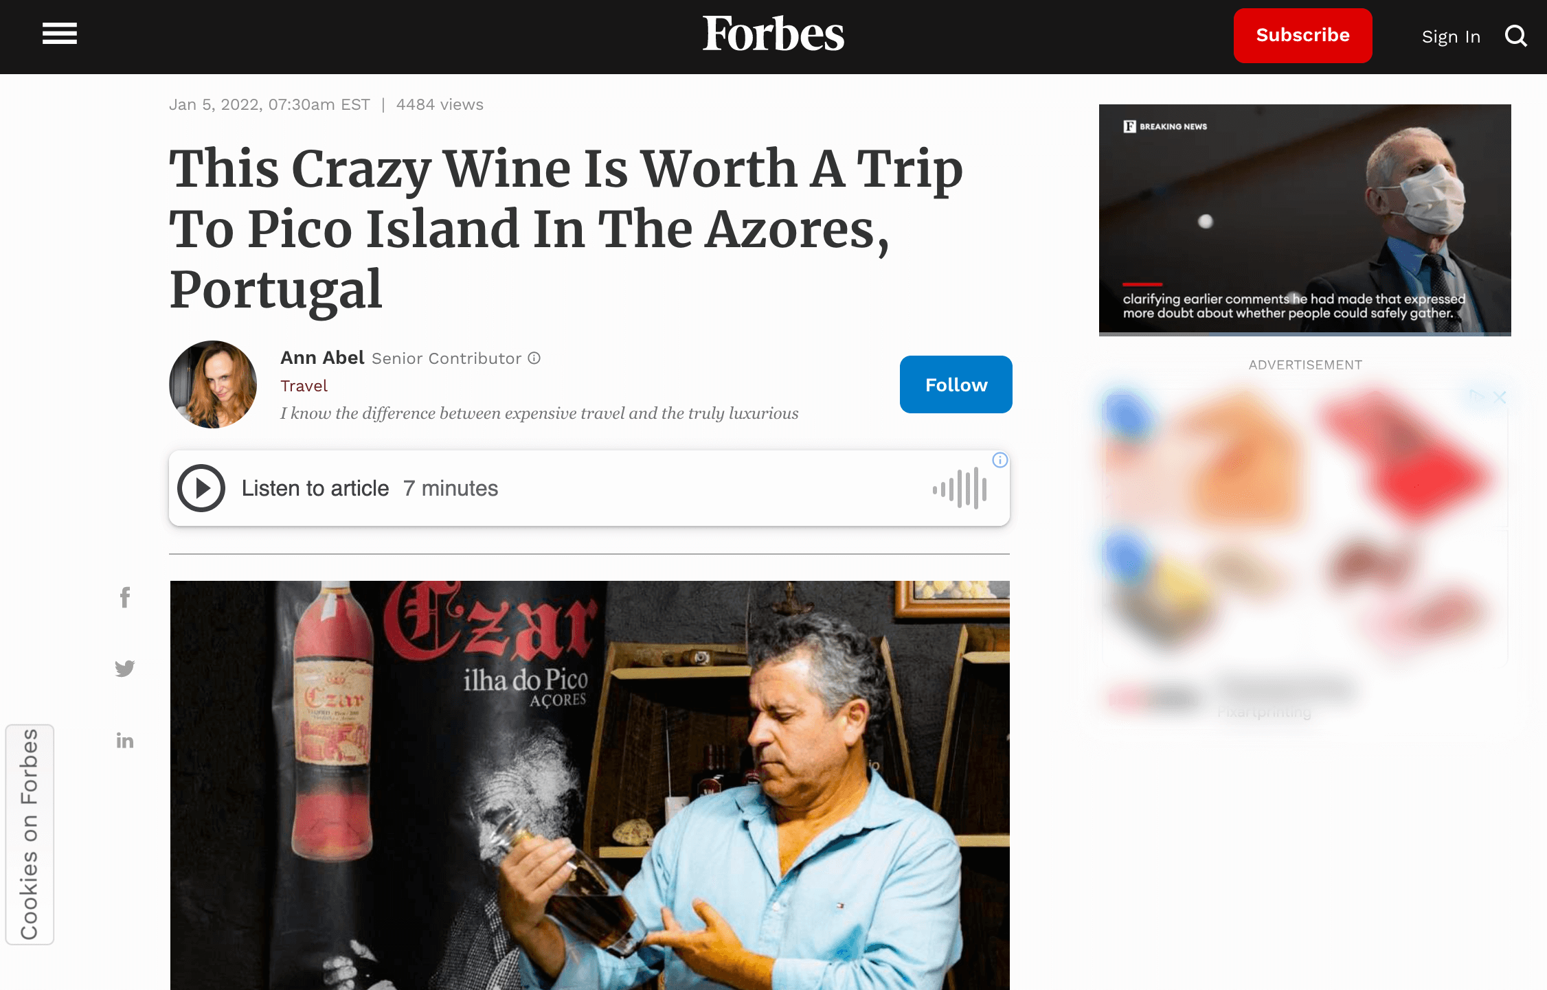Follow author Ann Abel

tap(956, 384)
